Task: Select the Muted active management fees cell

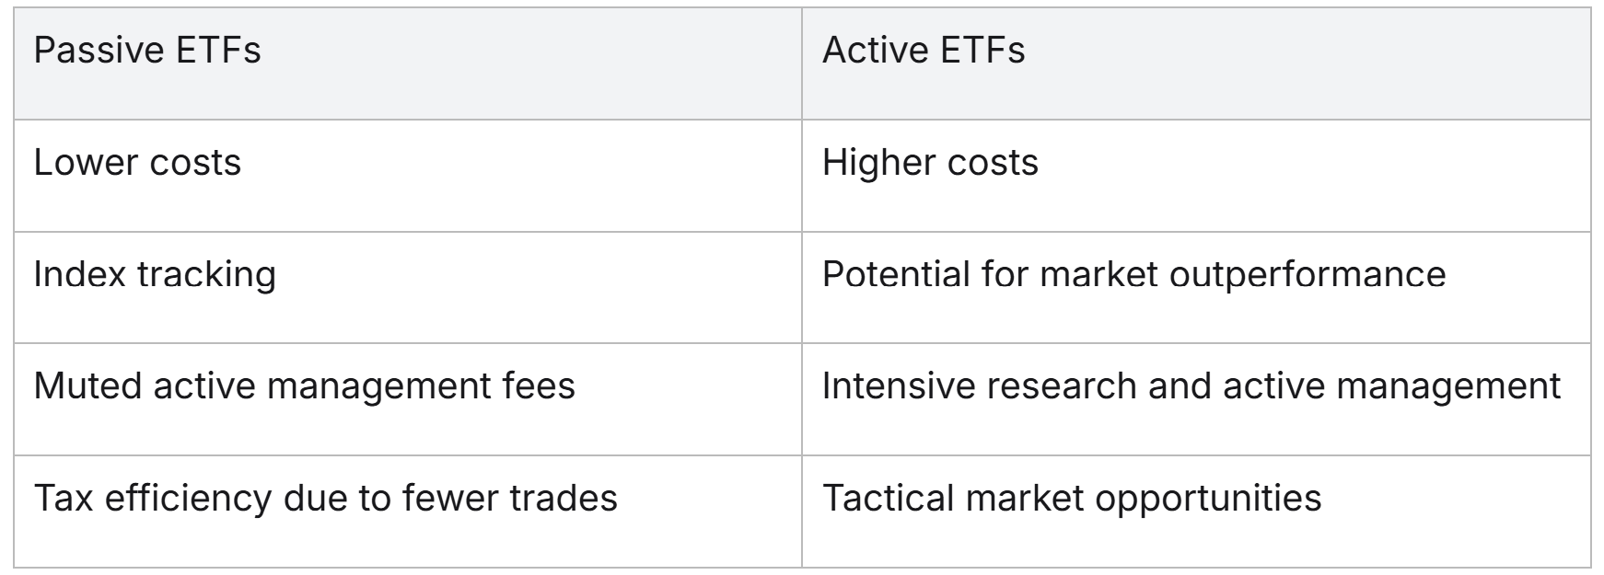Action: coord(304,386)
